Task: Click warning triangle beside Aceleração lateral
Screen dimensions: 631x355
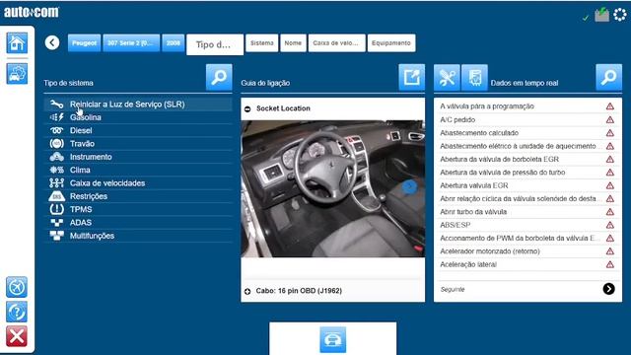Action: click(x=610, y=264)
